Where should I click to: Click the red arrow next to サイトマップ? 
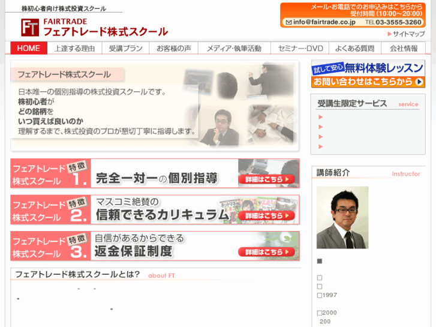click(x=390, y=34)
